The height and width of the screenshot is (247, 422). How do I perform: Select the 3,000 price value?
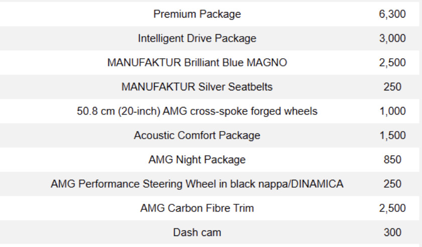click(x=392, y=38)
